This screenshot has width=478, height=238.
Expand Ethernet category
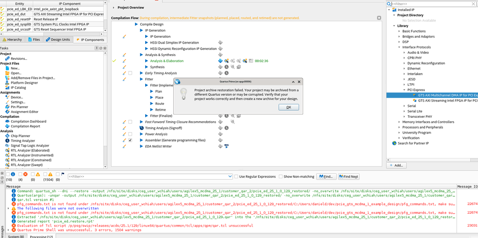pos(404,68)
